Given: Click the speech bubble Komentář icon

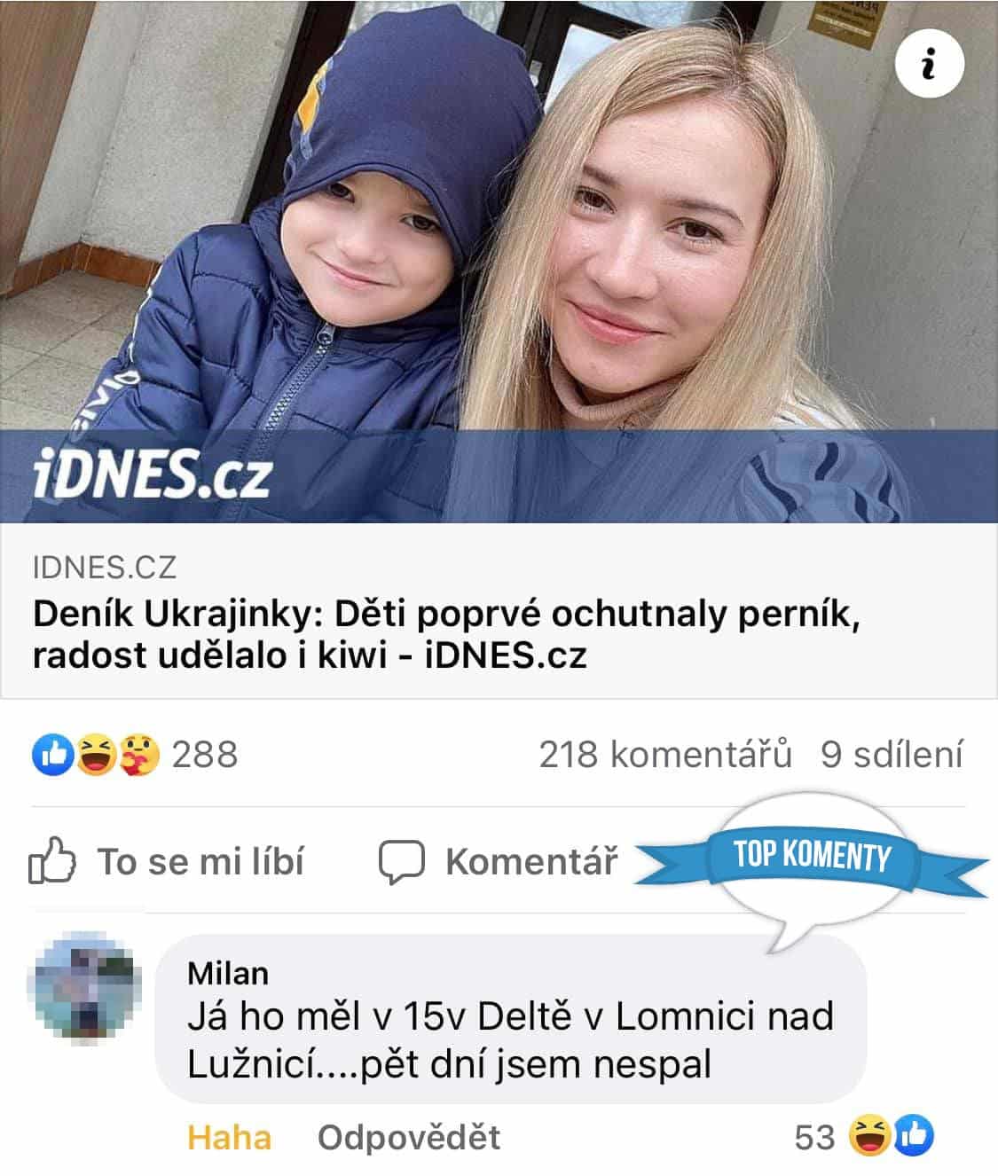Looking at the screenshot, I should tap(402, 862).
